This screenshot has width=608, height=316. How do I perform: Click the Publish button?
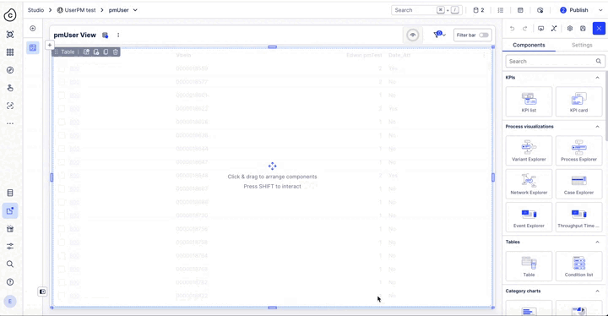tap(574, 10)
